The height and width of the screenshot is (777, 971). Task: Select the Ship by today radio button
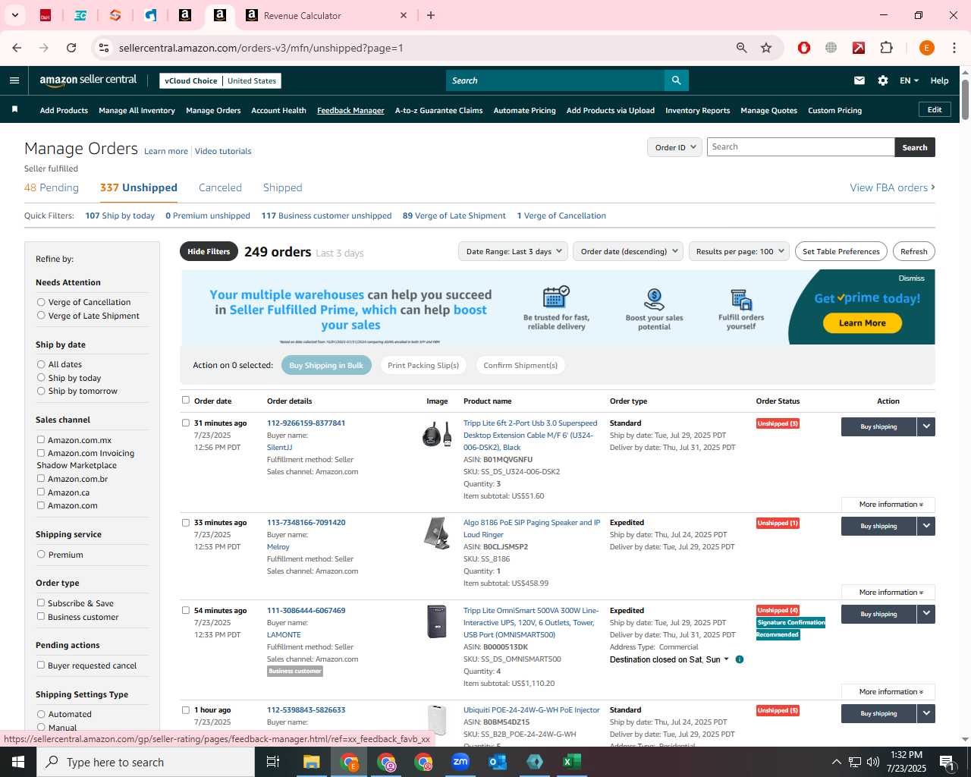(41, 378)
